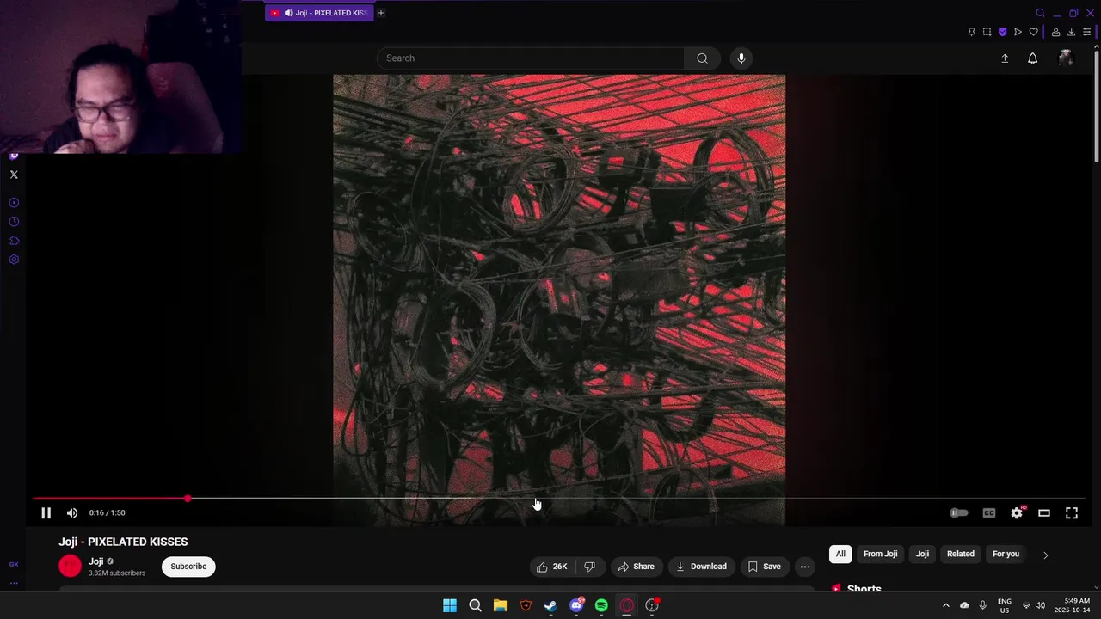
Task: Enter fullscreen mode
Action: click(x=1072, y=512)
